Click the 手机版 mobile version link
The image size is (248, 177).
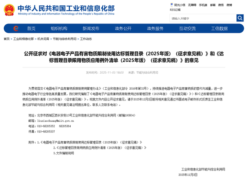[x=203, y=5]
